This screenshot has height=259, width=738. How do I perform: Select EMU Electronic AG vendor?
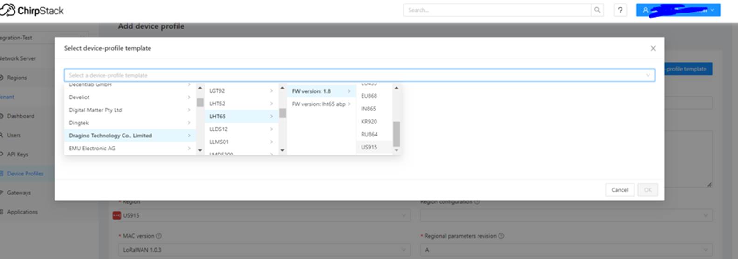pos(129,148)
